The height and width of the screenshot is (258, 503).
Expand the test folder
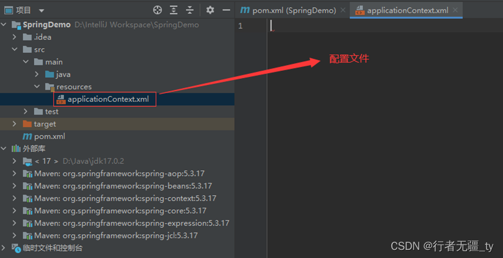click(x=26, y=112)
